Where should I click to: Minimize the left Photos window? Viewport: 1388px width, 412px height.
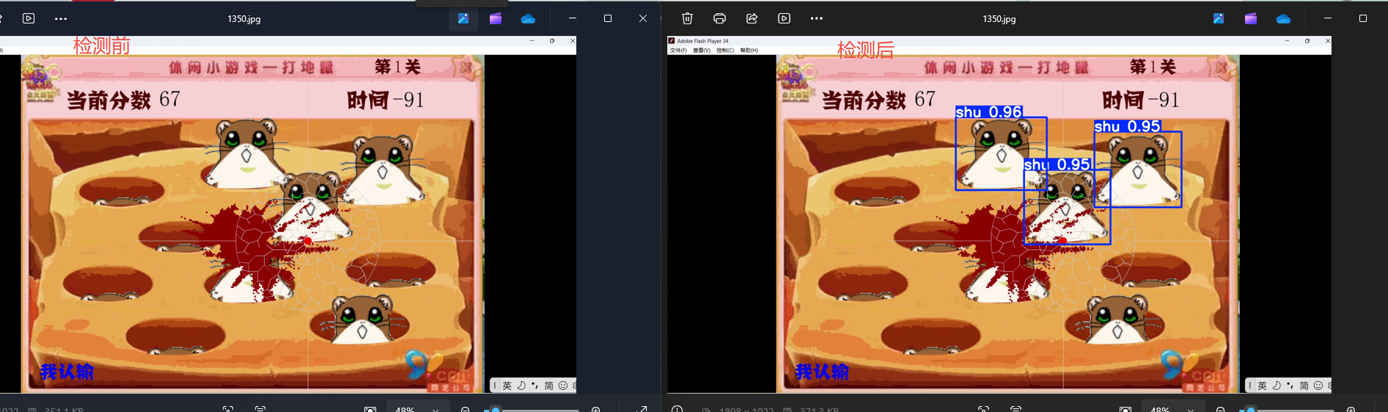point(573,18)
